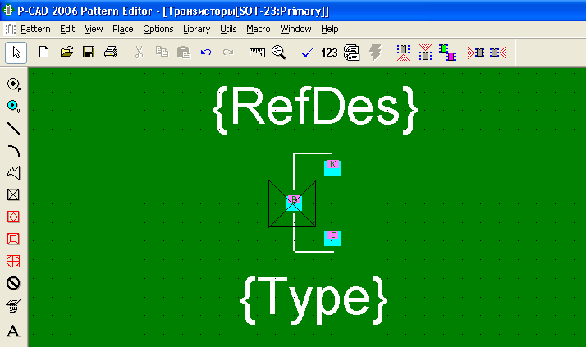Click the grayed lightning bolt icon
Viewport: 586px width, 347px height.
coord(375,53)
